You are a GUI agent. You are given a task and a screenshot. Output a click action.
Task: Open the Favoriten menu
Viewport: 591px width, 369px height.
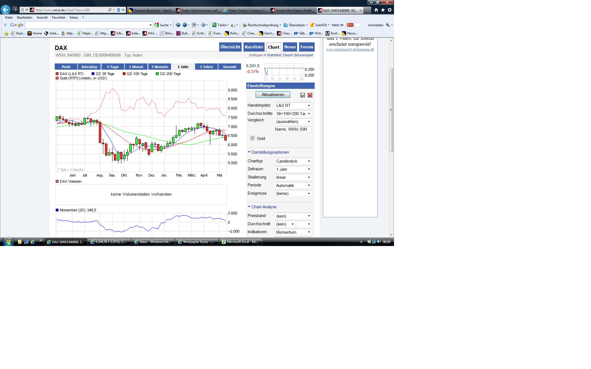(x=59, y=17)
